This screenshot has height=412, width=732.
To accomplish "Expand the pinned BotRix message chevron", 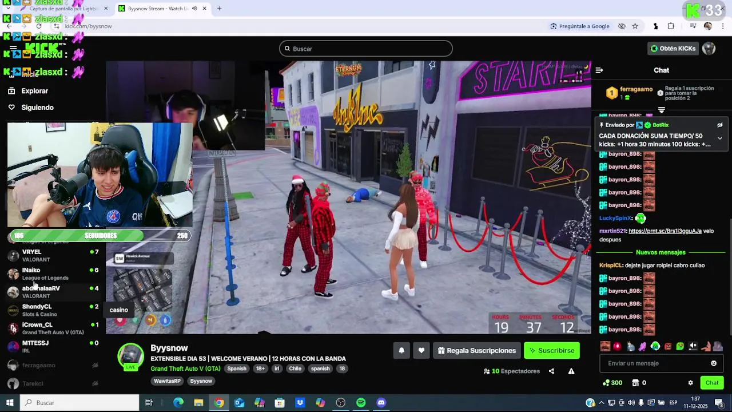I will pos(720,138).
